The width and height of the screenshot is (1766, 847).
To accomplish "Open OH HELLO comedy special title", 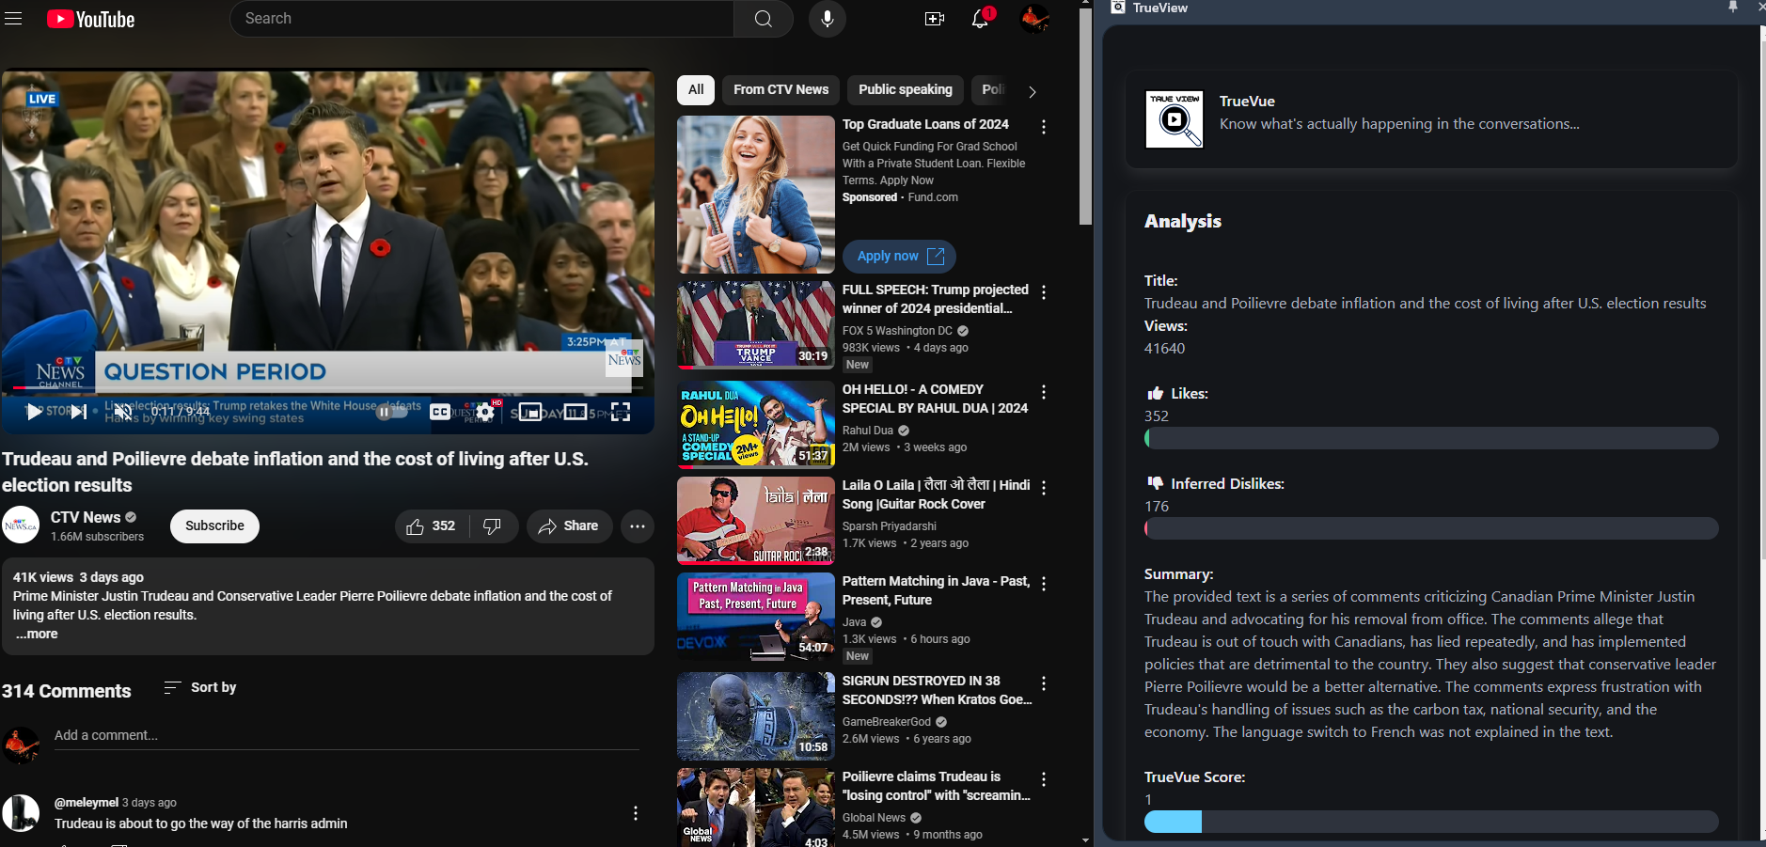I will point(935,399).
